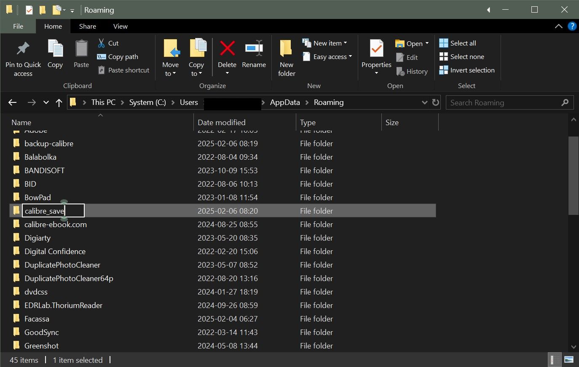Expand the address bar history dropdown

click(425, 102)
